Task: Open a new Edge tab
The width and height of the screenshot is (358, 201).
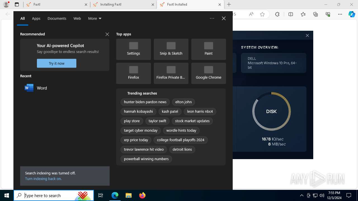Action: click(229, 4)
